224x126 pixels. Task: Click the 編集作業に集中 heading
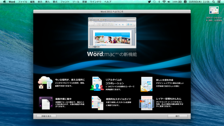pos(63,99)
